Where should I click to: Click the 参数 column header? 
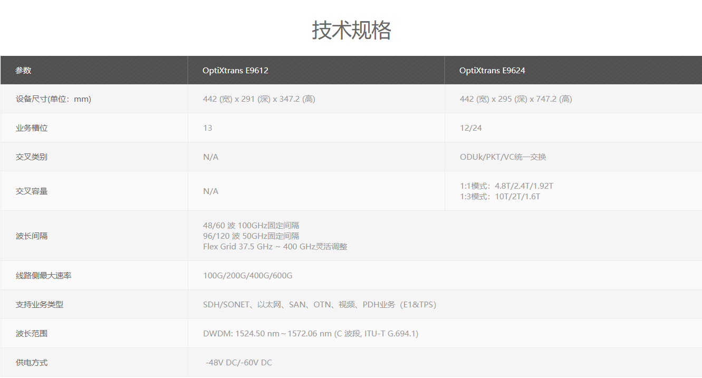click(24, 70)
